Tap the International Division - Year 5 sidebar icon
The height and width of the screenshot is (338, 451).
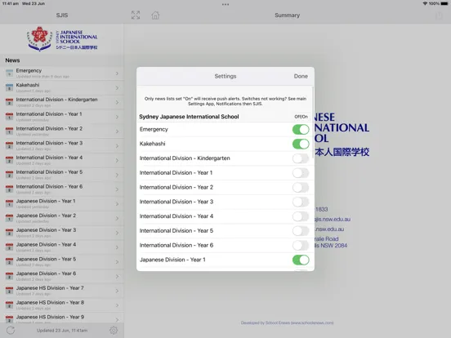[x=10, y=175]
